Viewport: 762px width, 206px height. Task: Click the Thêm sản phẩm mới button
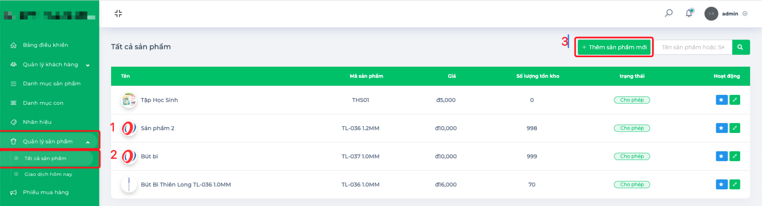(614, 47)
